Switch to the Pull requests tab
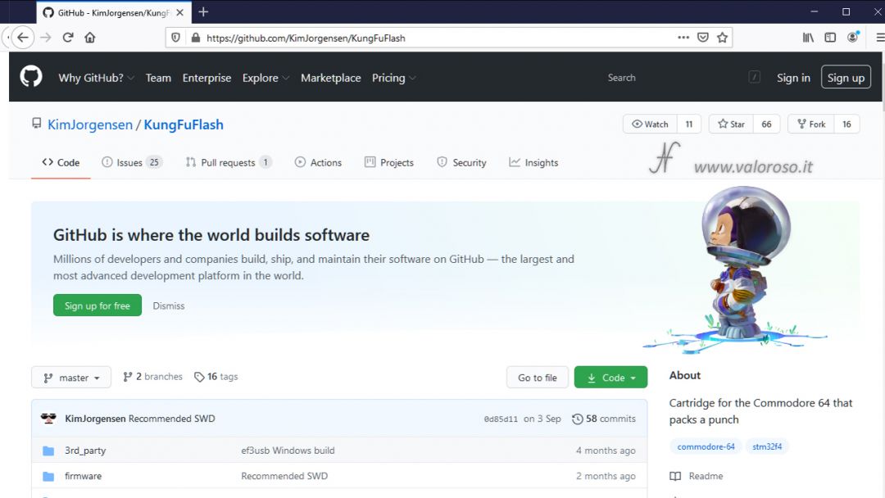 pyautogui.click(x=229, y=162)
